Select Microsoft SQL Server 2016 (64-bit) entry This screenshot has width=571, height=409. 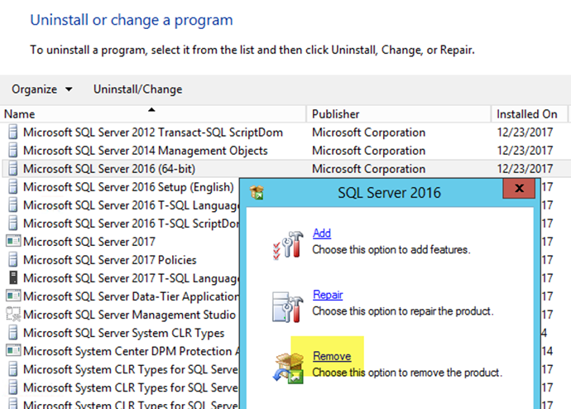109,169
